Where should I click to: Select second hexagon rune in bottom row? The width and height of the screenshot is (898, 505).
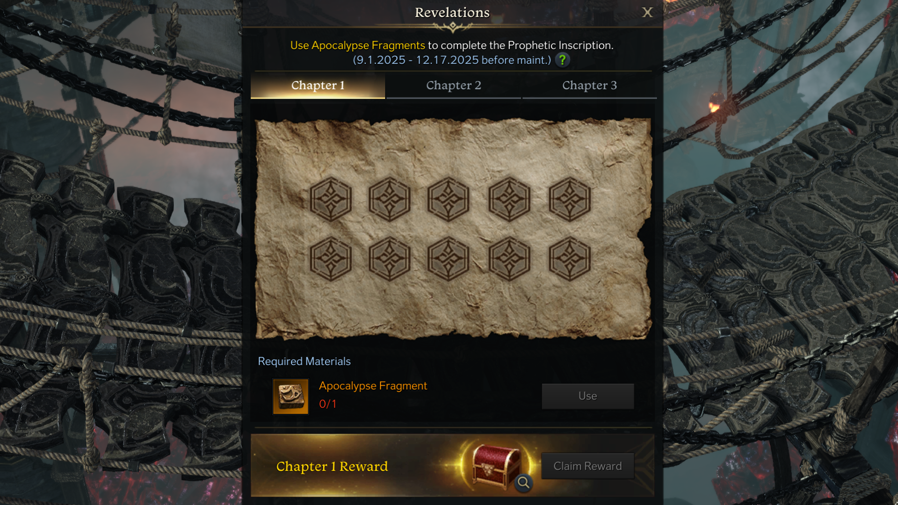click(389, 259)
